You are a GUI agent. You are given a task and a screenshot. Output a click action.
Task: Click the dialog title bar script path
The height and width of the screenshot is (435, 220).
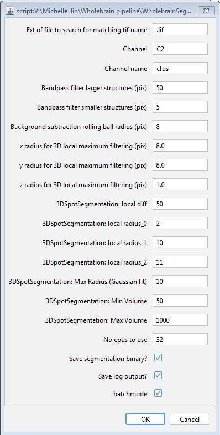104,11
